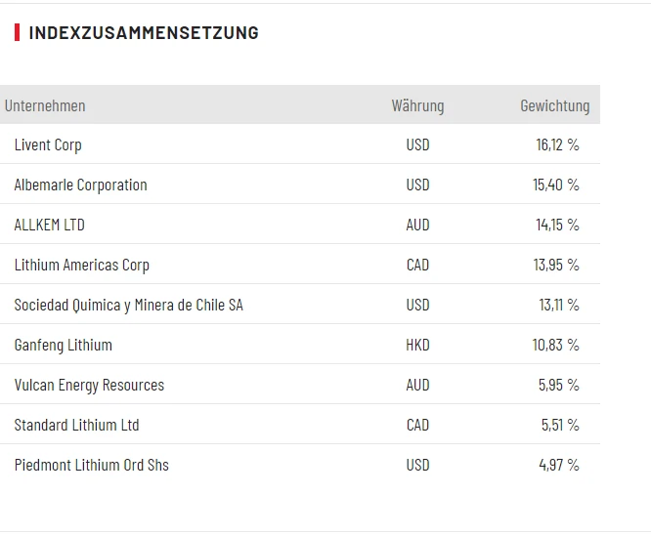The image size is (651, 535).
Task: Select the 15,40 % weighting of Albemarle
Action: pyautogui.click(x=556, y=185)
